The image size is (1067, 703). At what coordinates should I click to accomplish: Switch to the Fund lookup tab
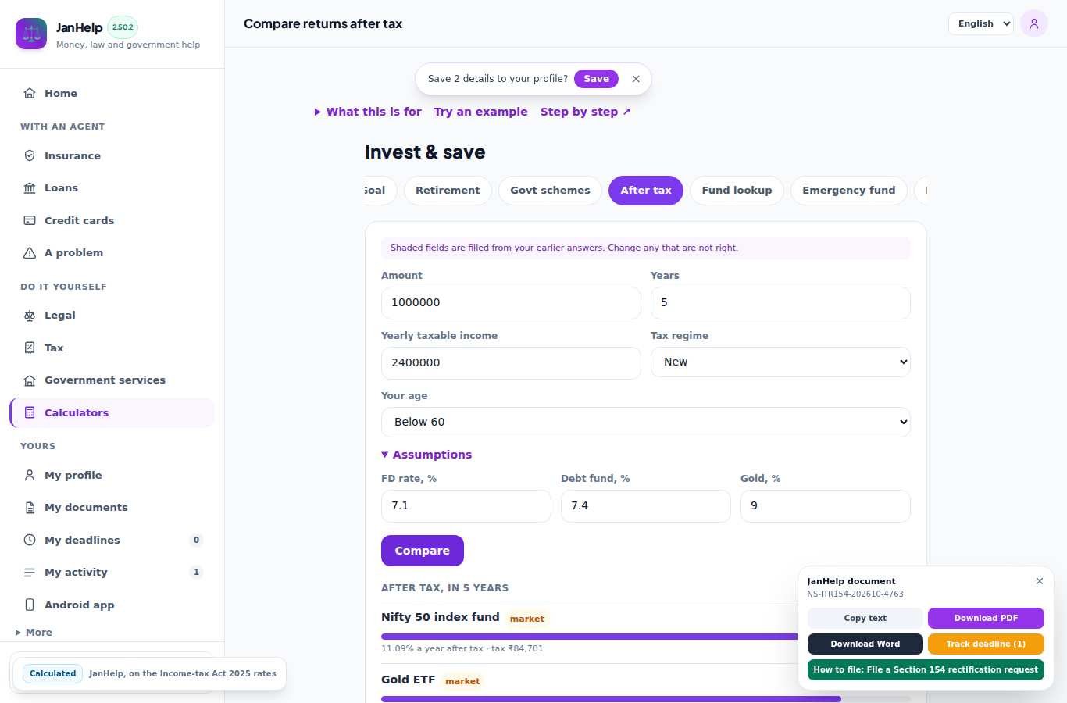pos(737,191)
